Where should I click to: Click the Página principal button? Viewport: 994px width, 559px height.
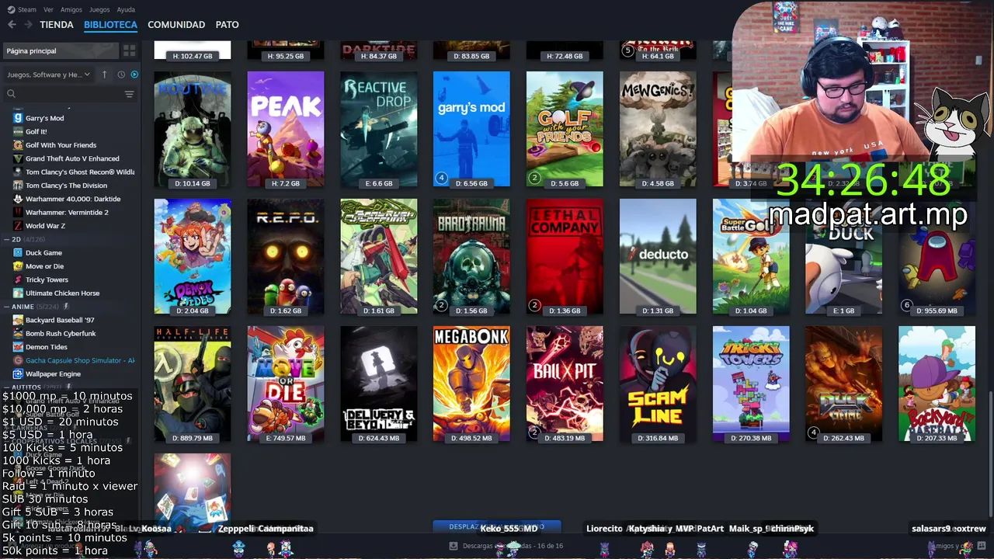pos(61,50)
